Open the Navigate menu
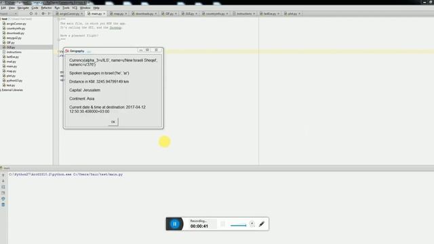Screen dimensions: 434x244 [x=23, y=8]
